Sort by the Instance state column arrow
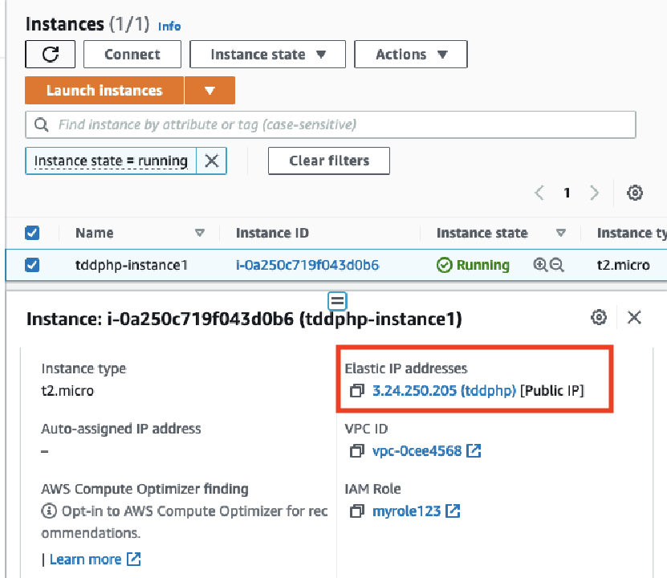This screenshot has height=578, width=667. tap(561, 233)
